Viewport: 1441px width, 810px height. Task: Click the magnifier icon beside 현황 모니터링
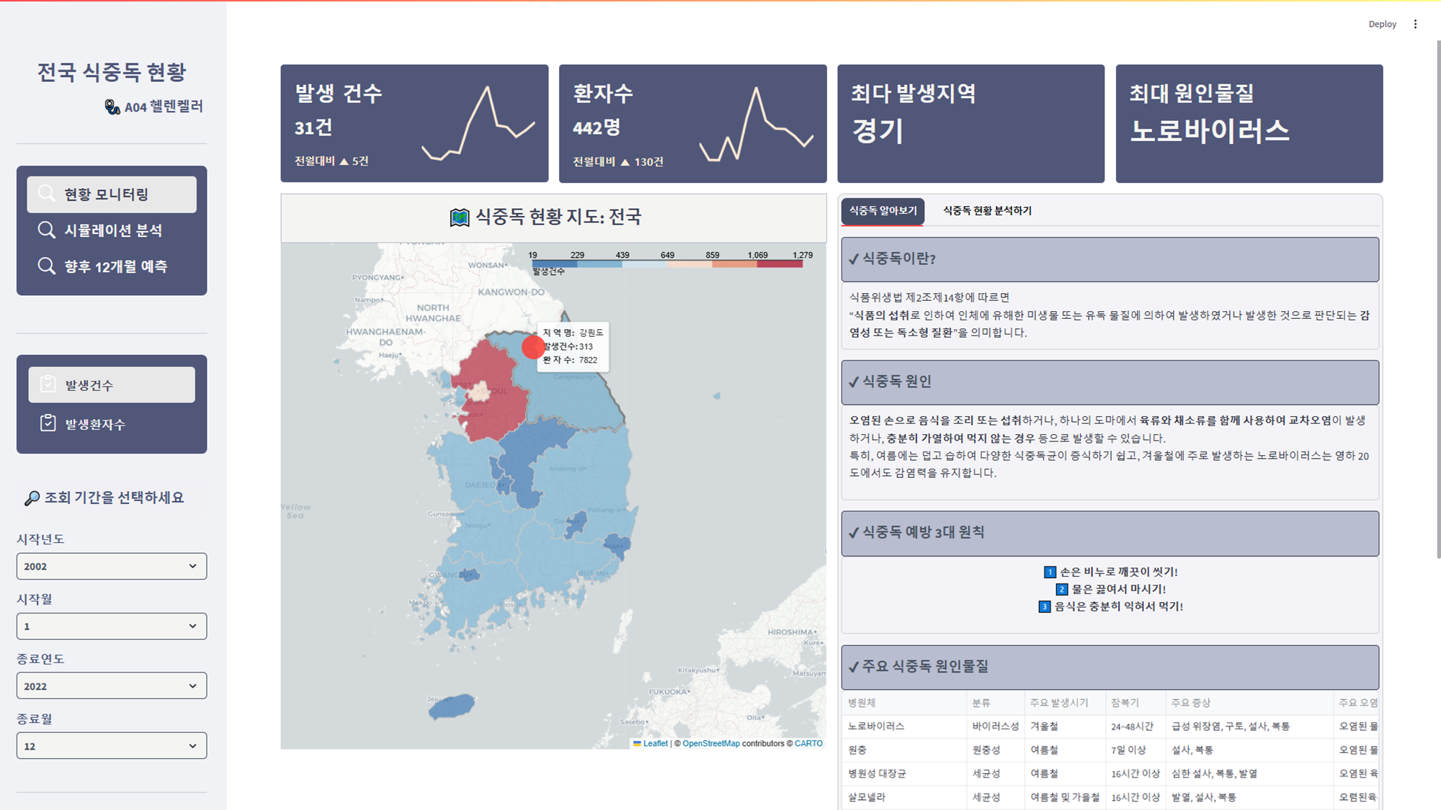(x=47, y=194)
